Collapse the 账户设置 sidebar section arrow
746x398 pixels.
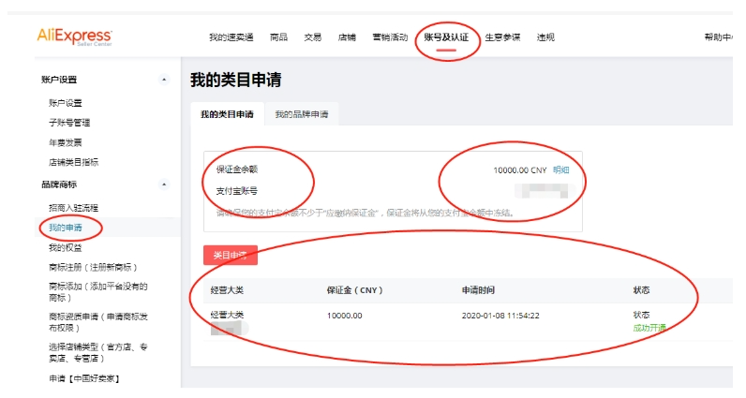165,81
